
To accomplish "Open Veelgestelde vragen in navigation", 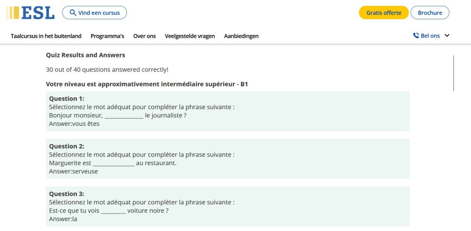I will [x=190, y=36].
